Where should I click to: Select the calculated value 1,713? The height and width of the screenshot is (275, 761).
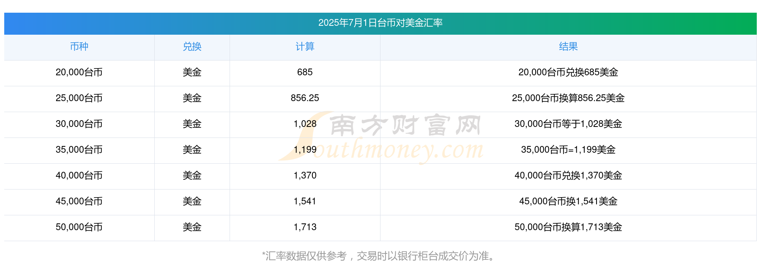[x=305, y=227]
